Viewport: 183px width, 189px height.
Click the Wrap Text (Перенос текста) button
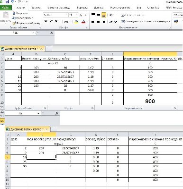[133, 15]
